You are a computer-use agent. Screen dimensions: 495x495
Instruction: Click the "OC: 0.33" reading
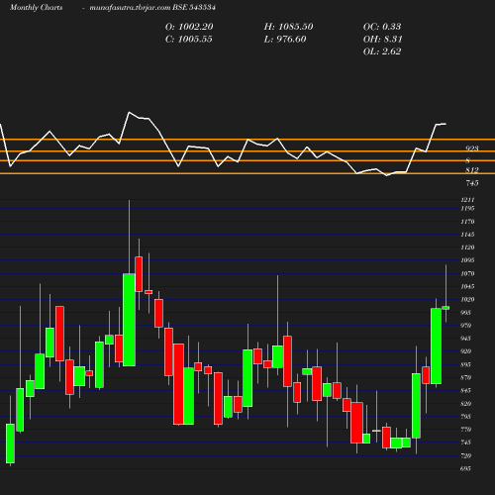382,27
